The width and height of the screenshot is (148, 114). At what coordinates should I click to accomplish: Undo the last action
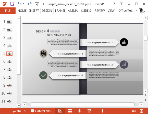pyautogui.click(x=20, y=4)
